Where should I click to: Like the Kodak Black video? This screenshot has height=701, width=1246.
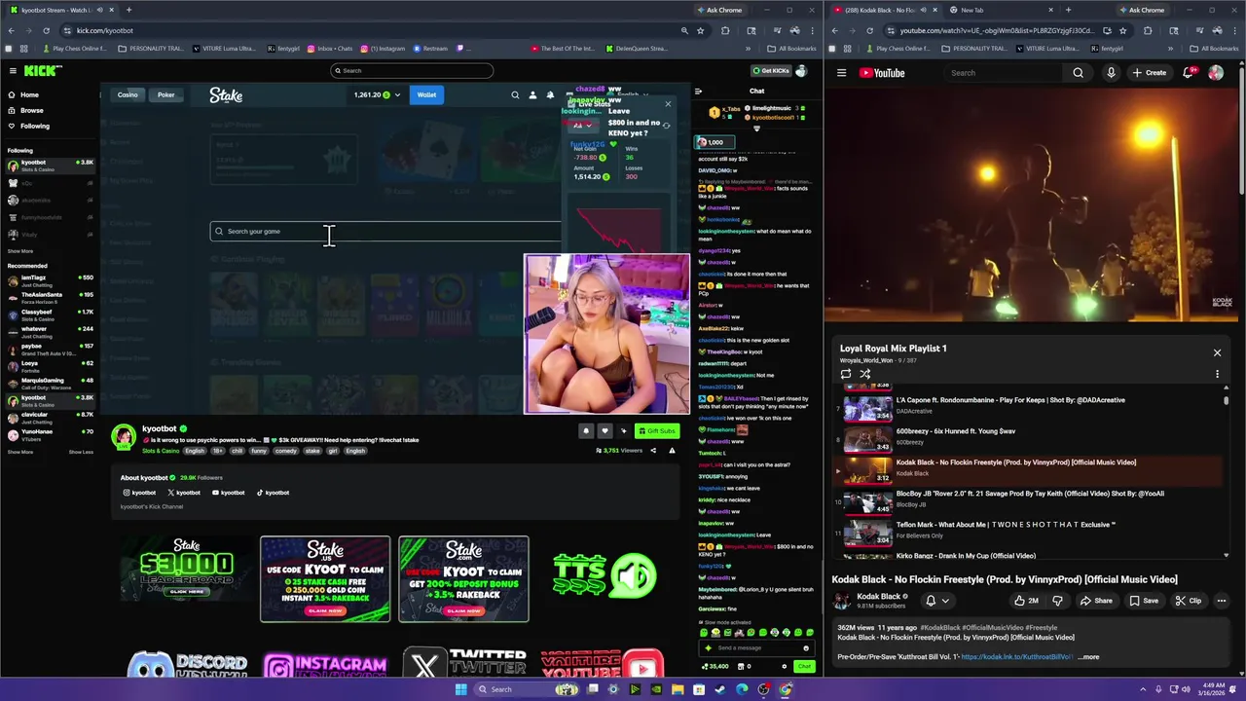pos(1026,601)
